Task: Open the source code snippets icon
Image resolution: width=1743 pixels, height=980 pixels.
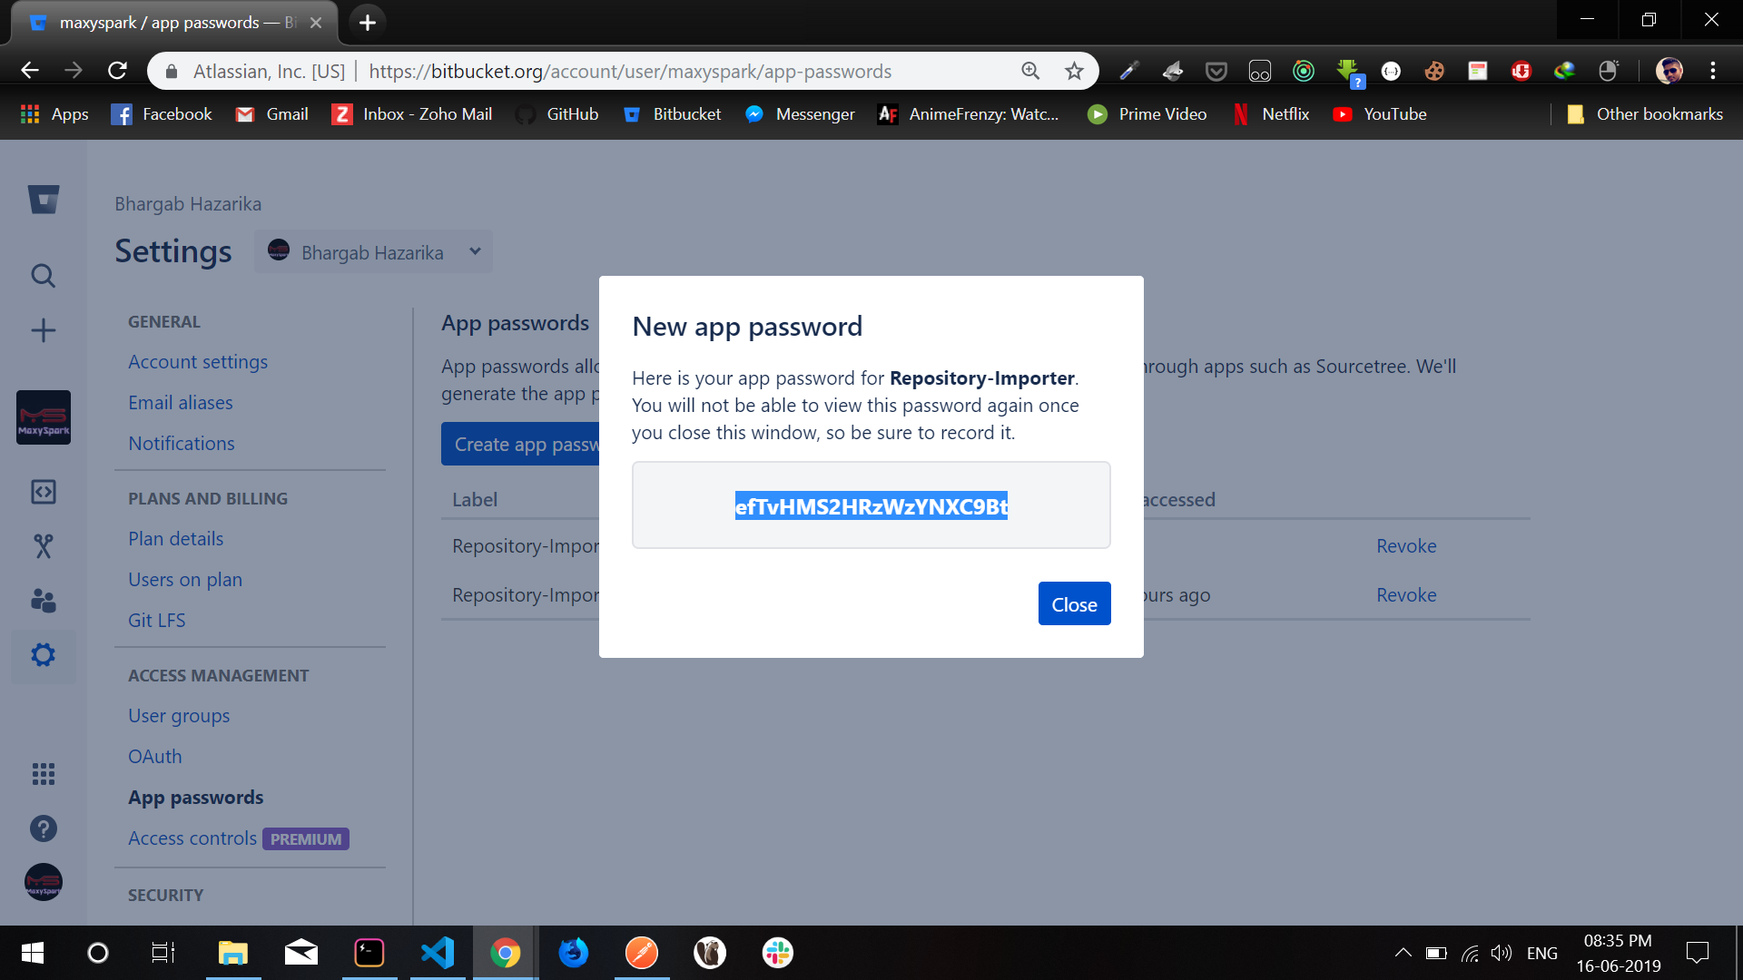Action: (43, 492)
